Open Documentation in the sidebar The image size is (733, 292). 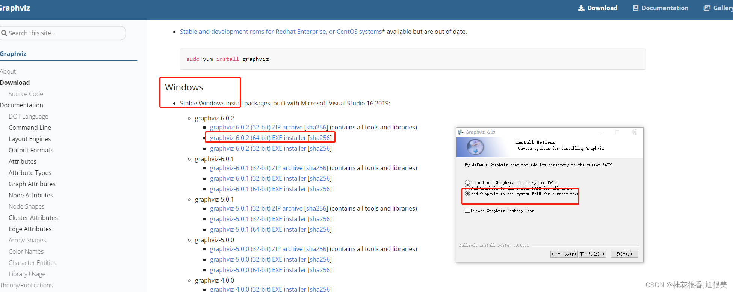click(x=21, y=105)
